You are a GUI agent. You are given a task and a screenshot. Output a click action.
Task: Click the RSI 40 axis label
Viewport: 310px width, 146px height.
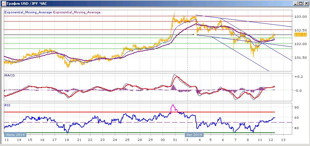pyautogui.click(x=297, y=128)
